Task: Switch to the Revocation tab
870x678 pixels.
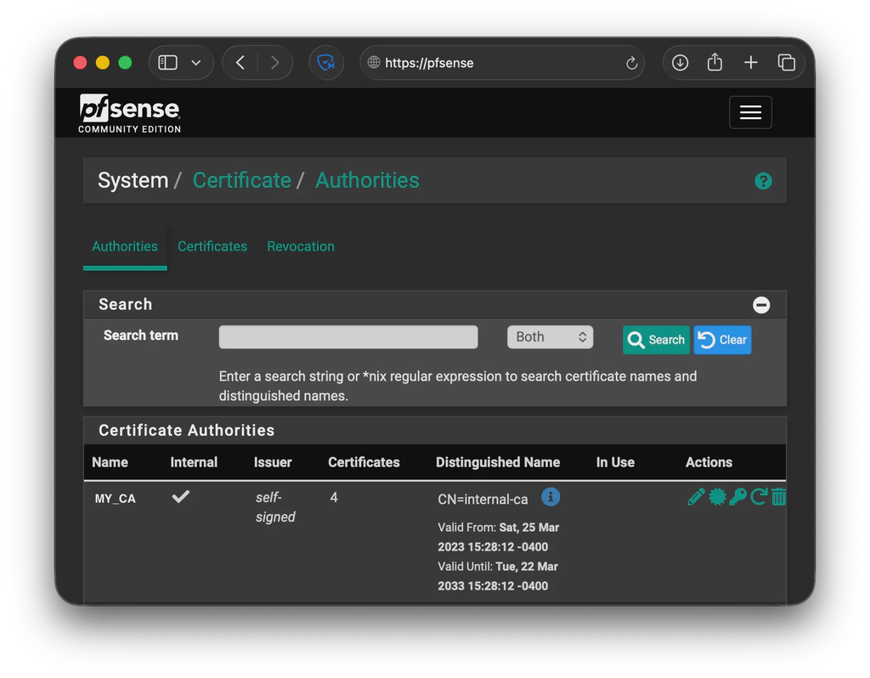Action: (x=300, y=246)
